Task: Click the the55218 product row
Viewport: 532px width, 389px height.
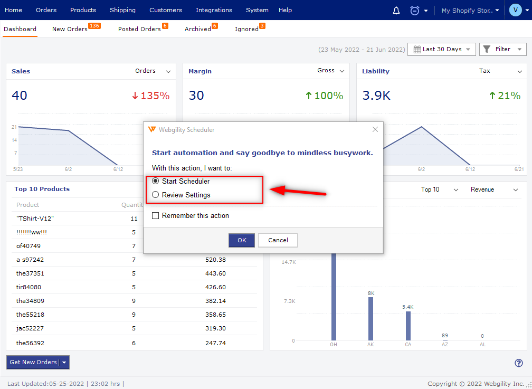Action: point(135,315)
